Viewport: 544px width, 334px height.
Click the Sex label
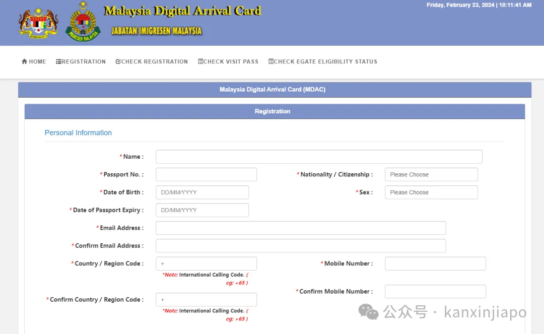[x=364, y=192]
